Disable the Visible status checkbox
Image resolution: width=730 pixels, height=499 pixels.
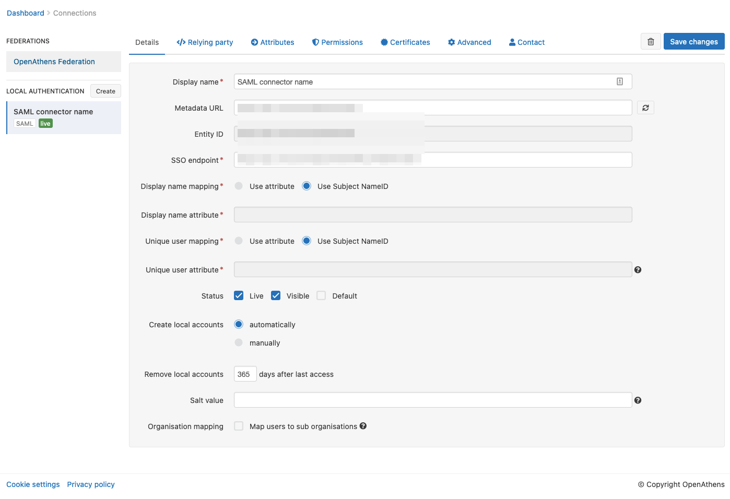pyautogui.click(x=275, y=295)
